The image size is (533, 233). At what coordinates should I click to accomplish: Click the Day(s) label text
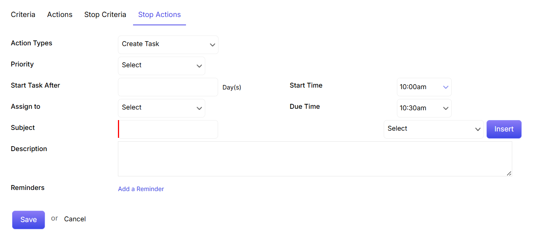click(x=232, y=87)
